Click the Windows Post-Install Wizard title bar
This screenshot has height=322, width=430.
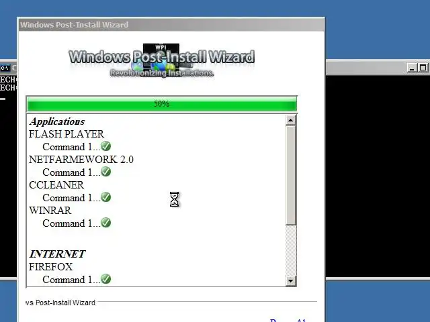click(171, 25)
